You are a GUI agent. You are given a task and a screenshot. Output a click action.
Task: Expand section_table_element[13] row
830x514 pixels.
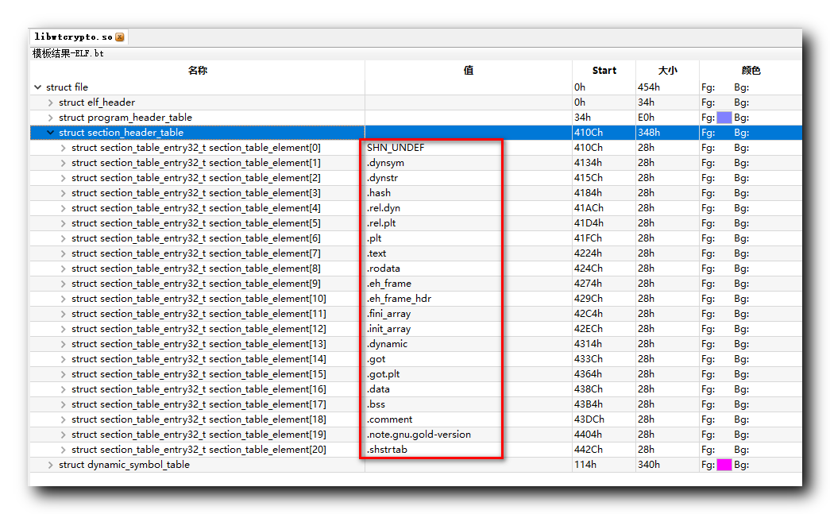(63, 344)
